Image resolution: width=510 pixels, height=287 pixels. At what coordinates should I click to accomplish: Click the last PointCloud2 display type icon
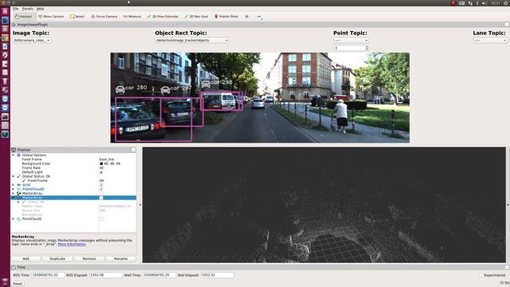click(x=19, y=219)
